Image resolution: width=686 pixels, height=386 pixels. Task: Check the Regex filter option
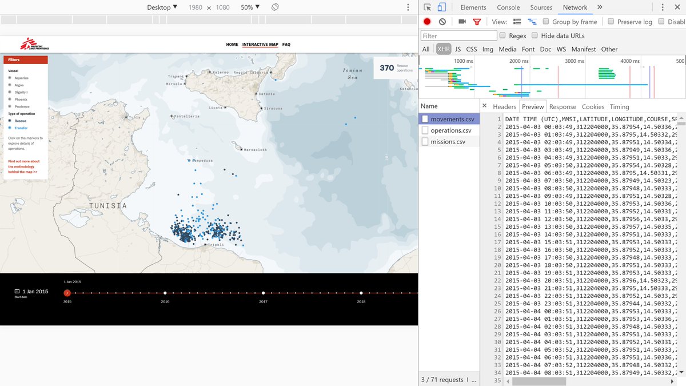[502, 35]
